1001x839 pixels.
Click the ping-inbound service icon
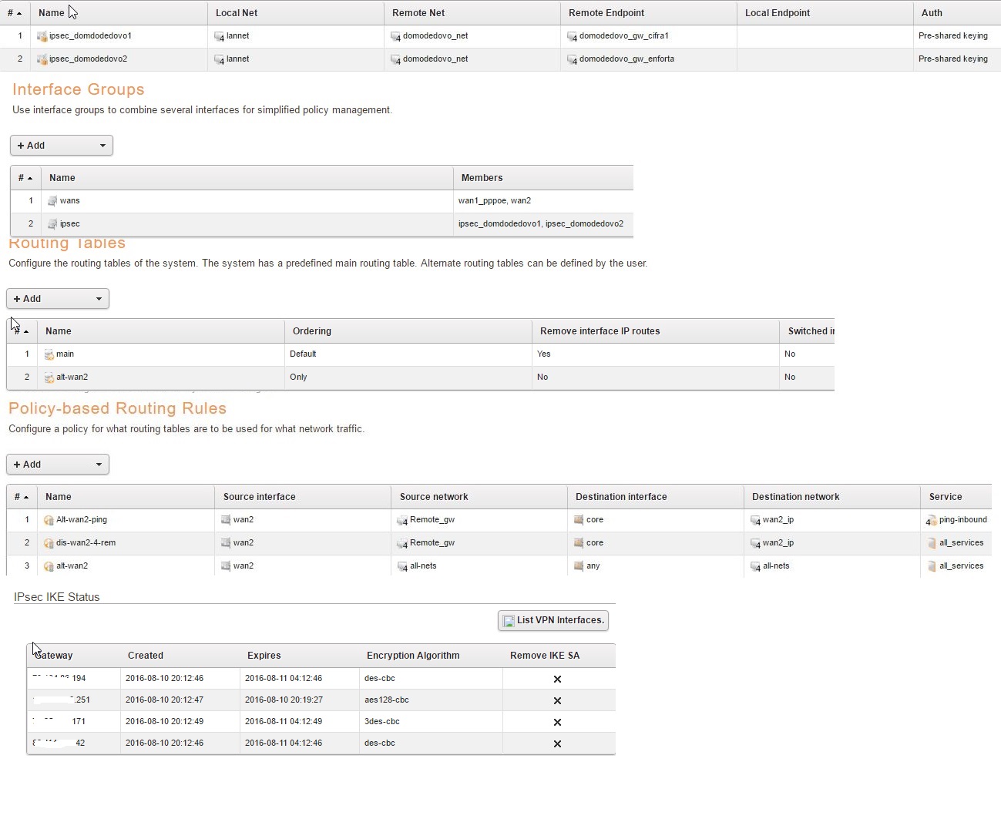[931, 520]
